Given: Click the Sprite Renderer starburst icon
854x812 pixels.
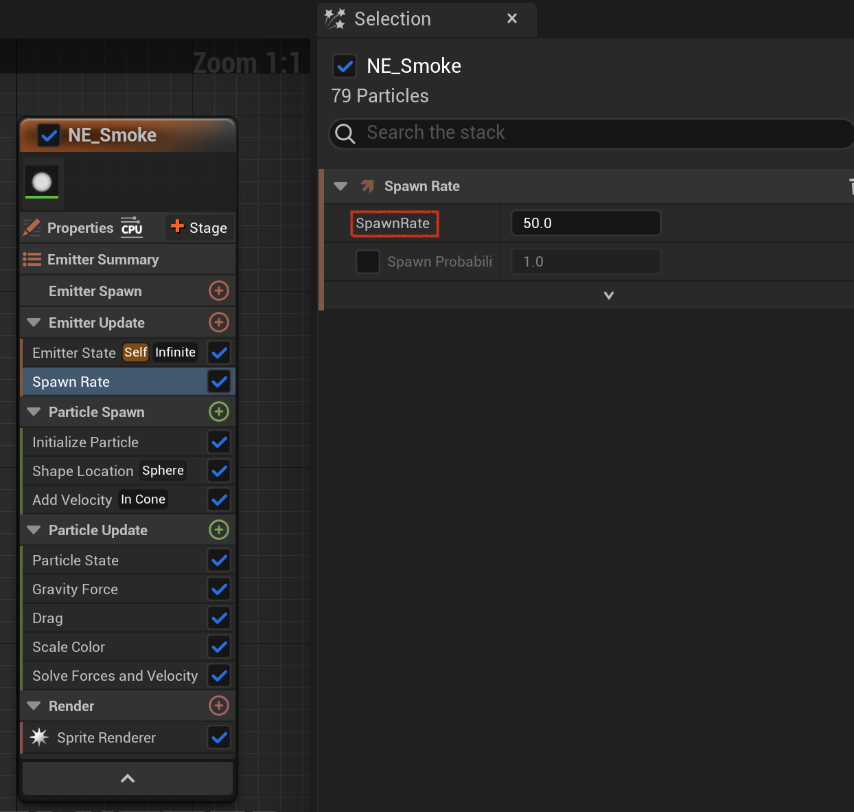Looking at the screenshot, I should coord(39,737).
